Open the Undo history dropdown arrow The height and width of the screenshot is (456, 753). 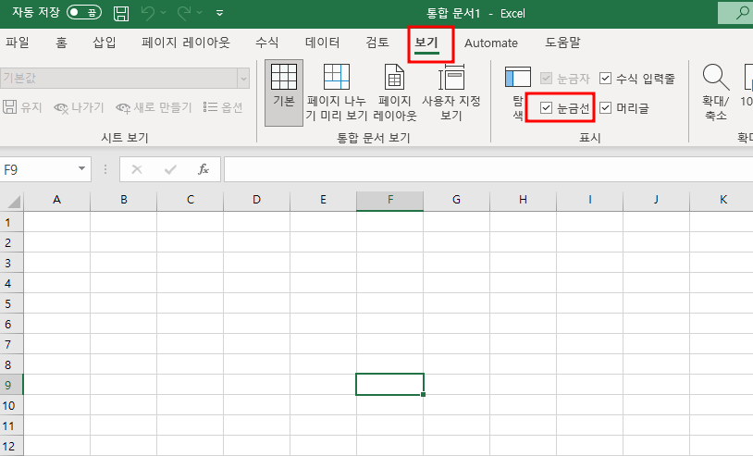click(164, 13)
